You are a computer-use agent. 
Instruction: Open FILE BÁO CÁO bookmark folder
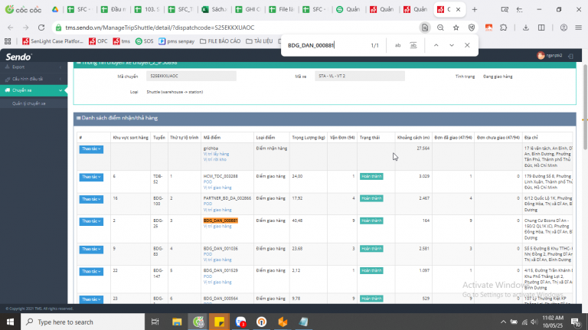pos(220,41)
